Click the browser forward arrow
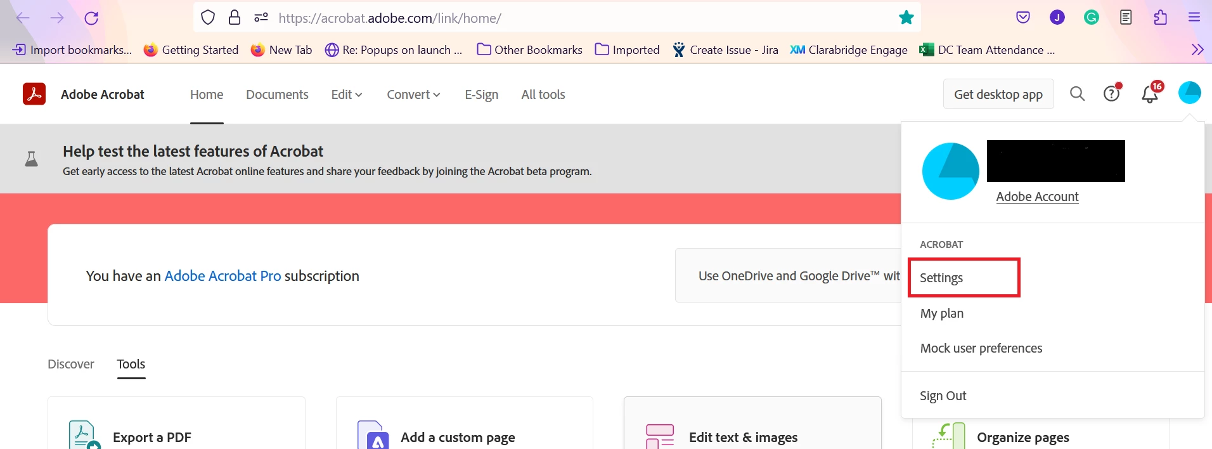 (x=57, y=18)
